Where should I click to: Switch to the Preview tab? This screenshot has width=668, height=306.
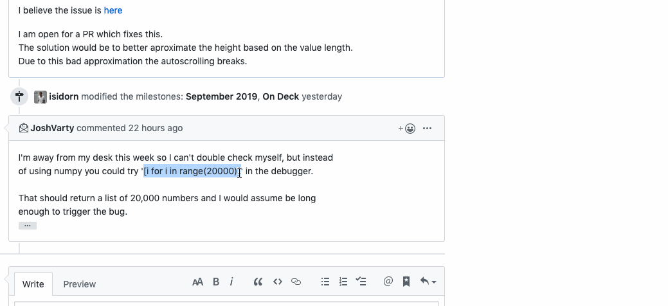click(x=80, y=284)
